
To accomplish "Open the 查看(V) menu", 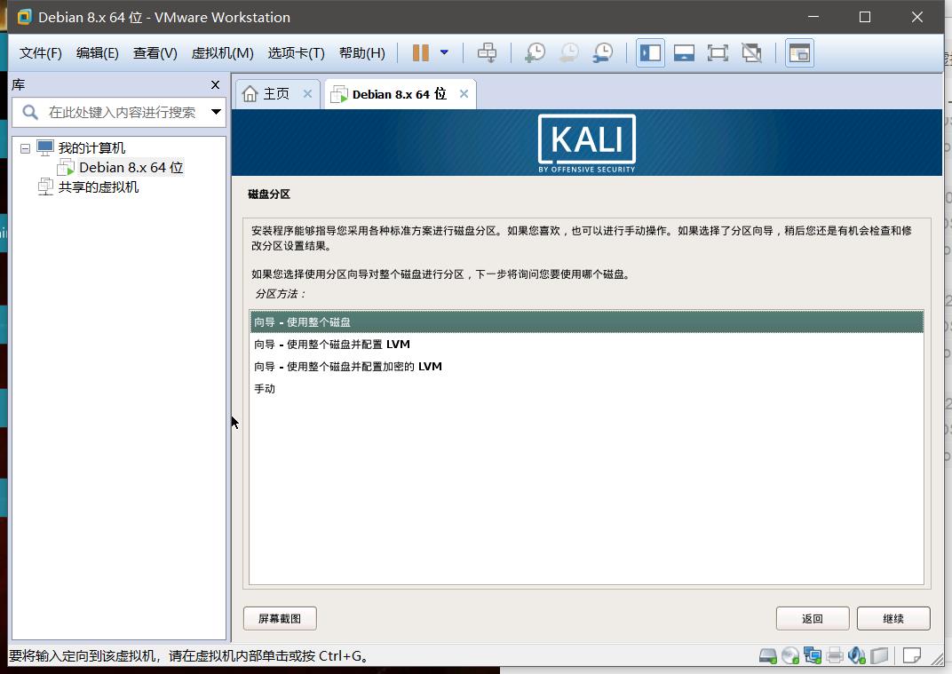I will [155, 52].
